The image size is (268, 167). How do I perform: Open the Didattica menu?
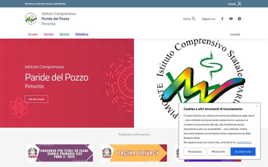pos(82,35)
